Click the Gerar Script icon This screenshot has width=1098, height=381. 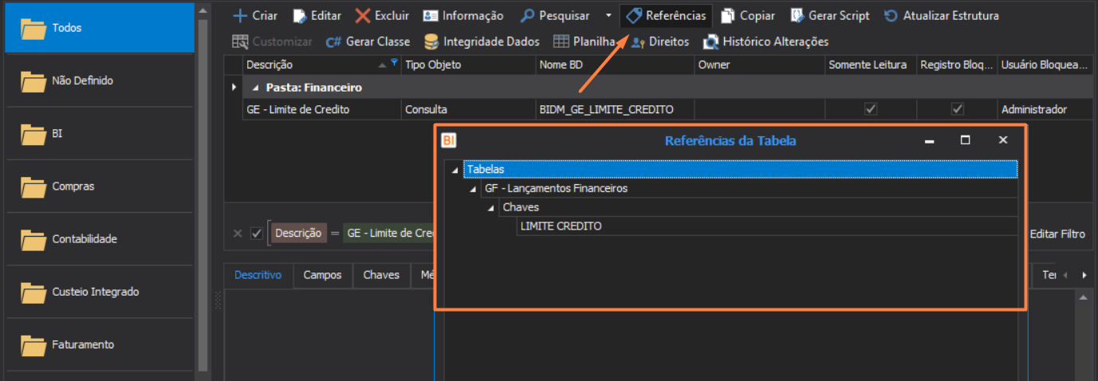tap(797, 16)
